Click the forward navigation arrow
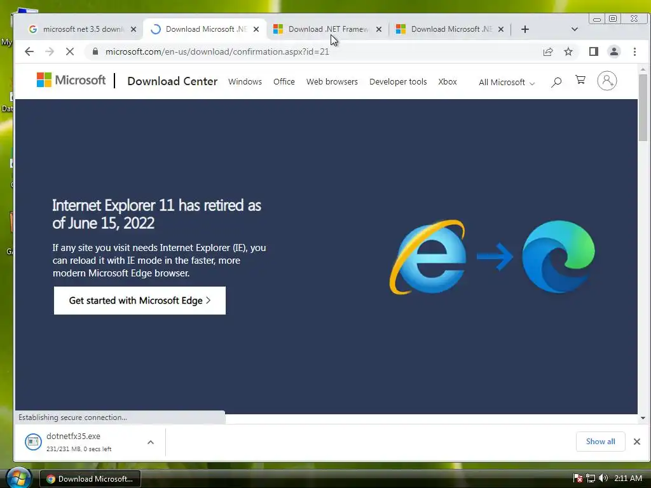651x488 pixels. (x=50, y=51)
